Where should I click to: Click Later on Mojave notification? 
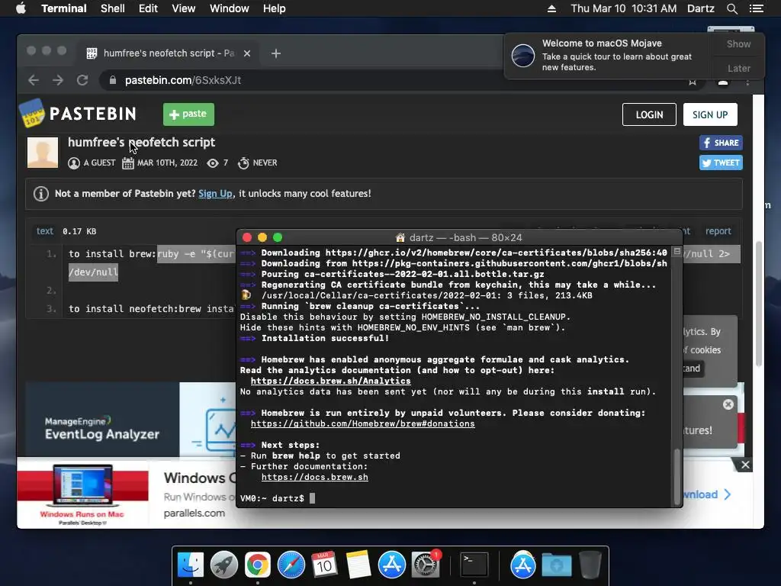tap(738, 68)
